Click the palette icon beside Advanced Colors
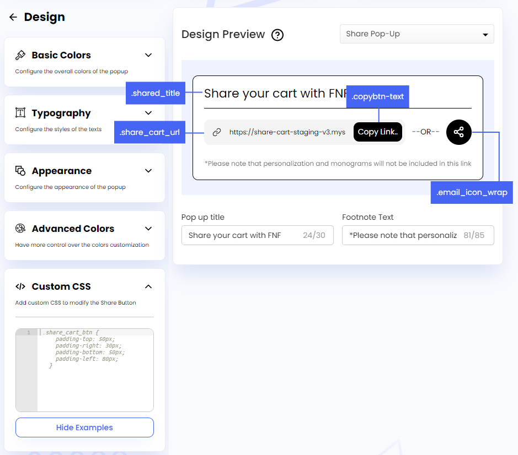This screenshot has height=455, width=518. (x=20, y=228)
